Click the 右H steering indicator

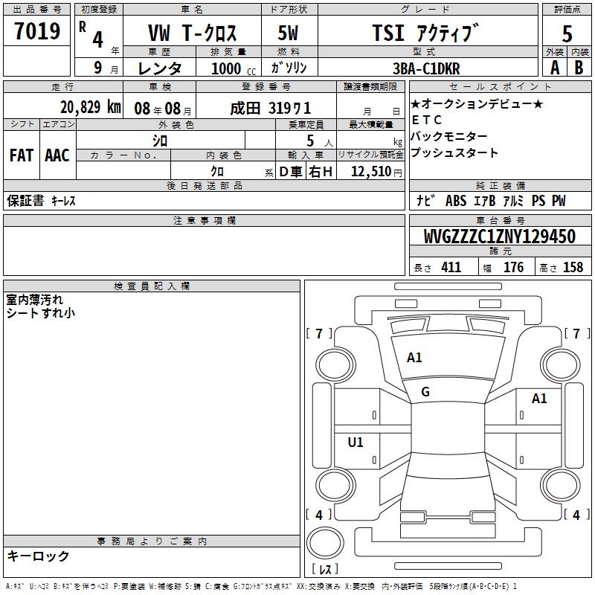point(321,172)
